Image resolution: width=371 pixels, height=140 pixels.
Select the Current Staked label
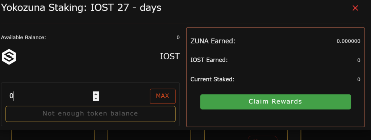[x=212, y=79]
